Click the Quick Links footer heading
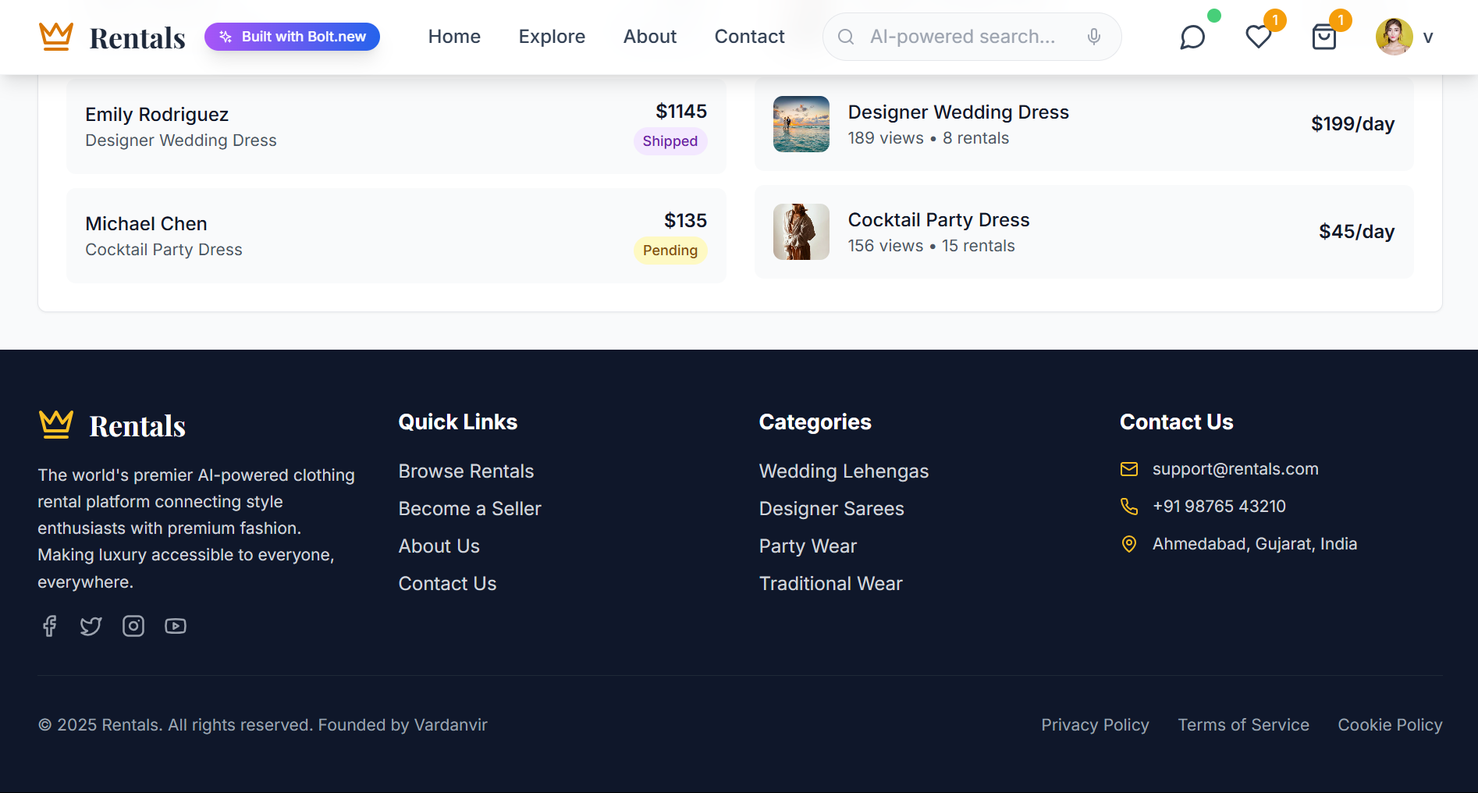 [x=458, y=422]
